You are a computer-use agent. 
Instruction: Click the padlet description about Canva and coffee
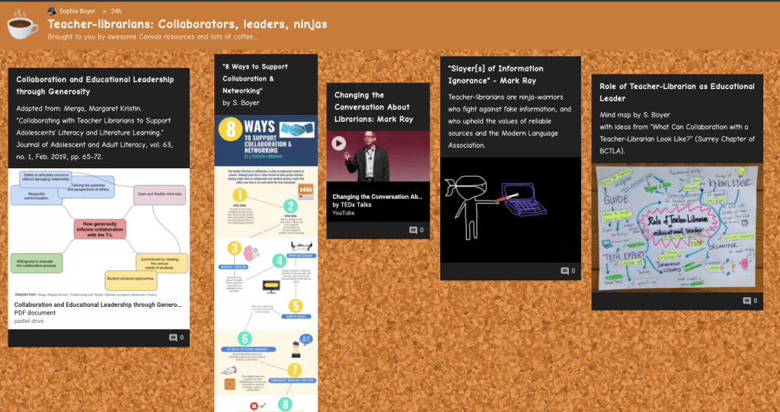(152, 37)
